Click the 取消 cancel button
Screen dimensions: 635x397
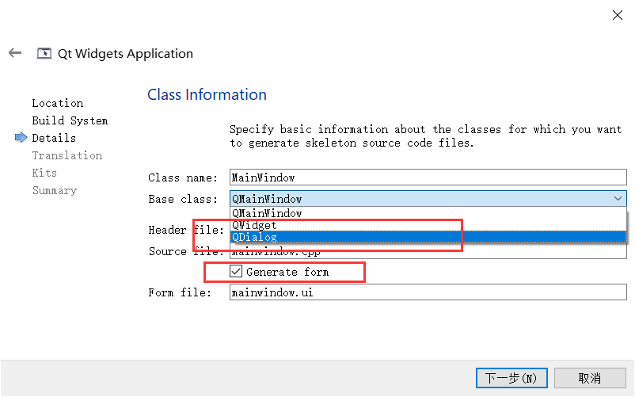point(590,378)
